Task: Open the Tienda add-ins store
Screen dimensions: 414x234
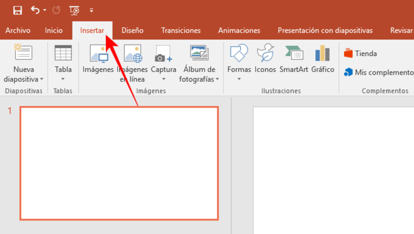Action: tap(360, 54)
